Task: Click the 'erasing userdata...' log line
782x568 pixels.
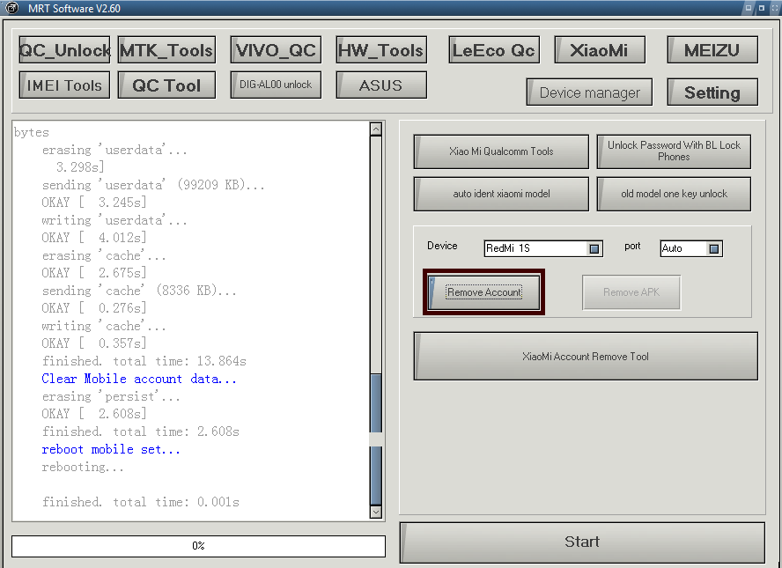Action: point(114,150)
